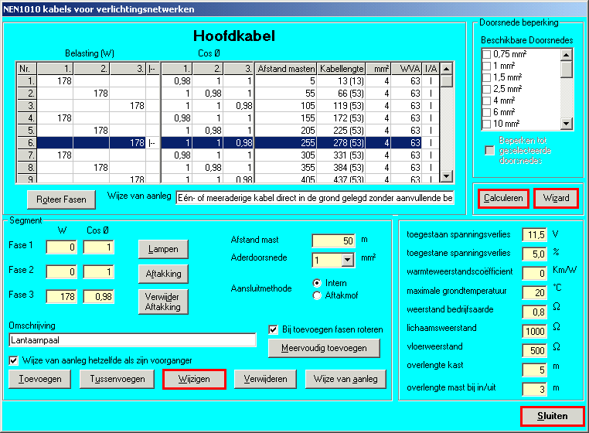
Task: Click the Aftakking button
Action: (x=163, y=274)
